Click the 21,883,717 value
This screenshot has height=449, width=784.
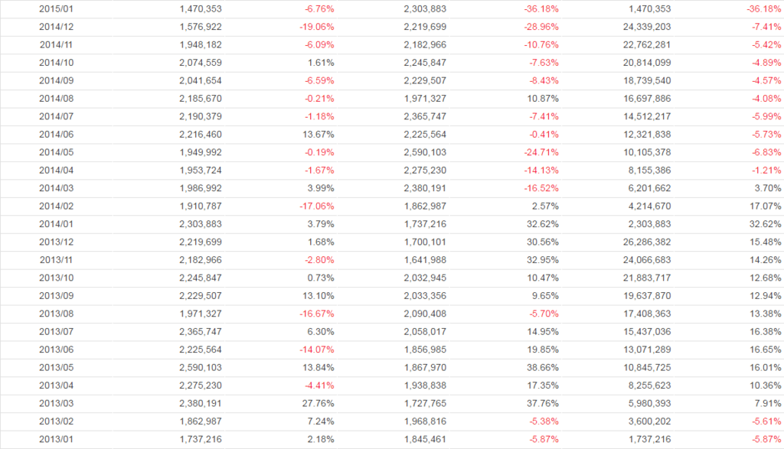(x=643, y=278)
